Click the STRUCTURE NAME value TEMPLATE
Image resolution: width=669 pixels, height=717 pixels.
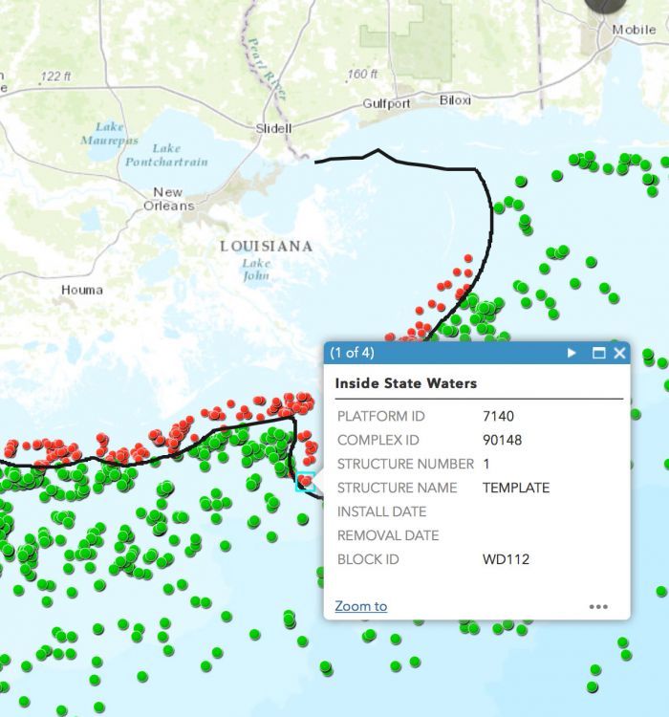[x=516, y=488]
